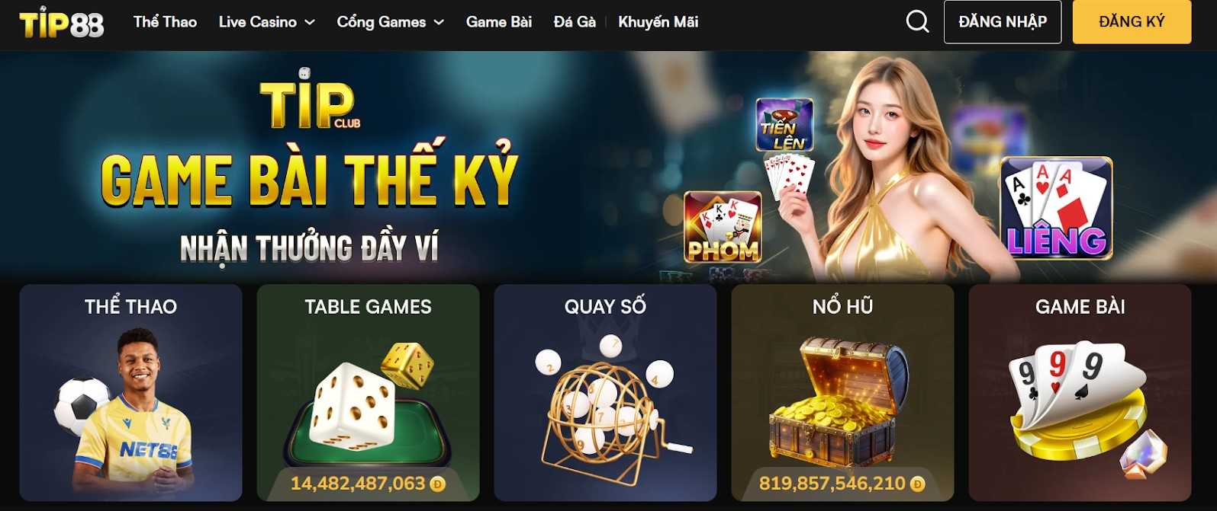Viewport: 1217px width, 511px height.
Task: Expand the Cổng Games dropdown
Action: (x=390, y=22)
